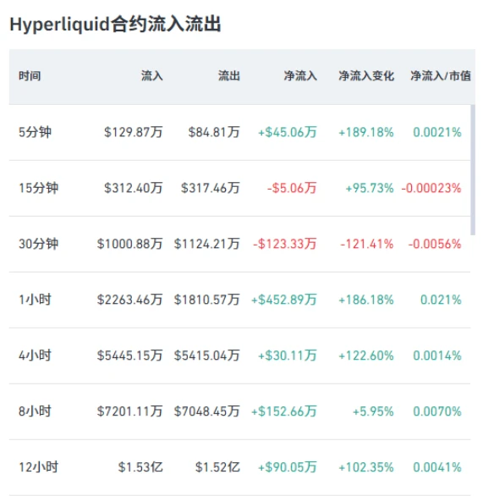Click outflow value $1.52亿
The width and height of the screenshot is (483, 496).
(217, 467)
